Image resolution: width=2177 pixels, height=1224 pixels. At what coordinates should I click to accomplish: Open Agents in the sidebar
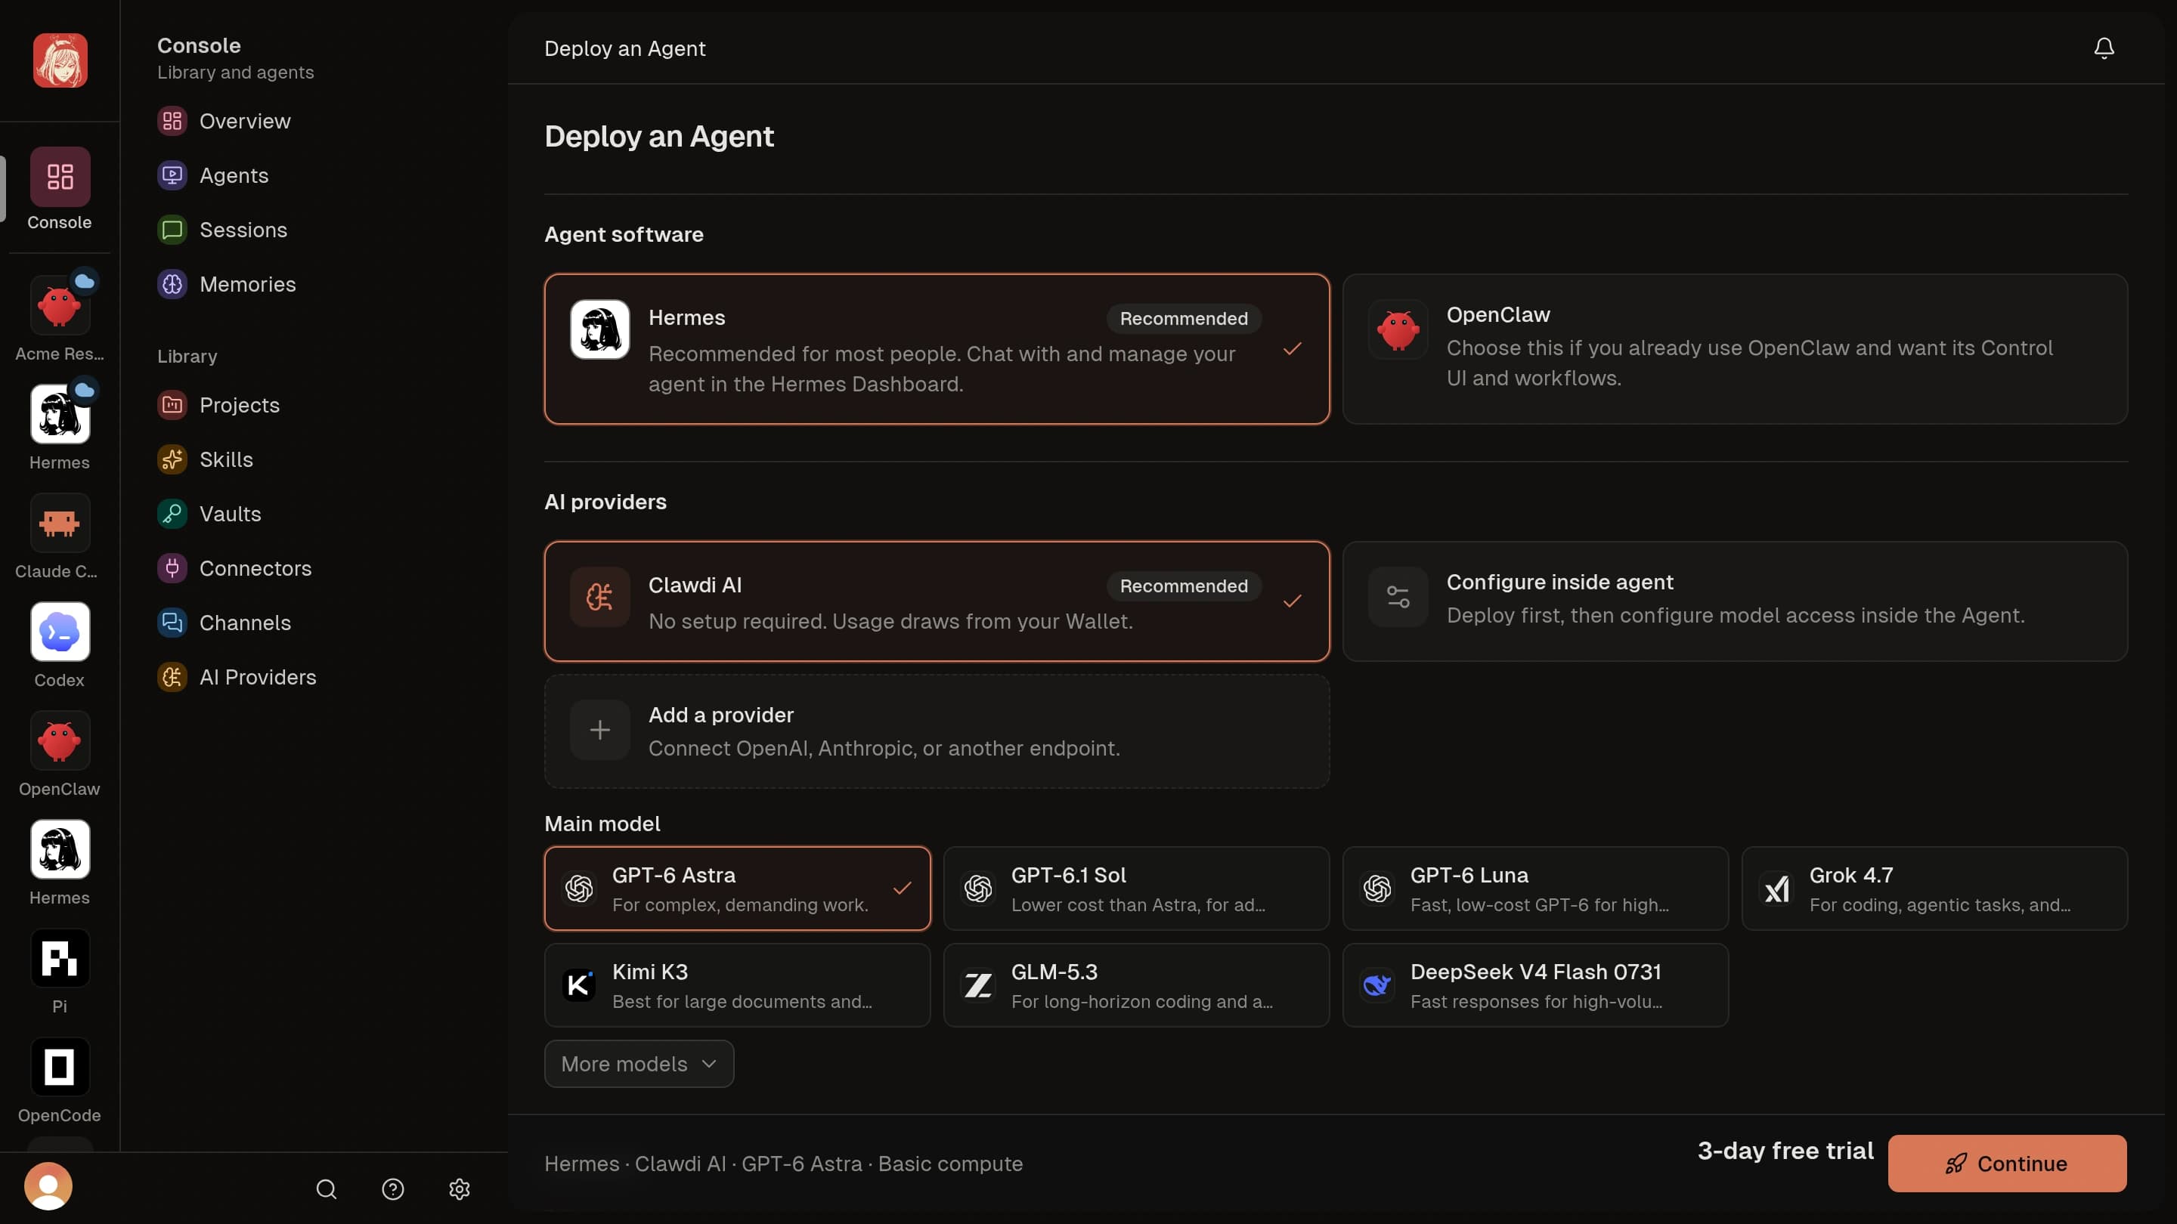[234, 175]
